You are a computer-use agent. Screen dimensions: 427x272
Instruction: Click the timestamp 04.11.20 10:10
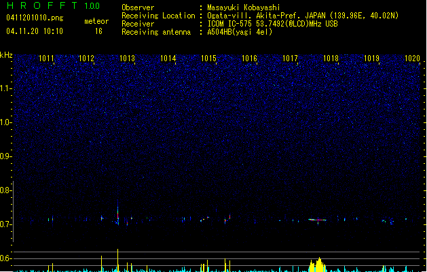[35, 31]
